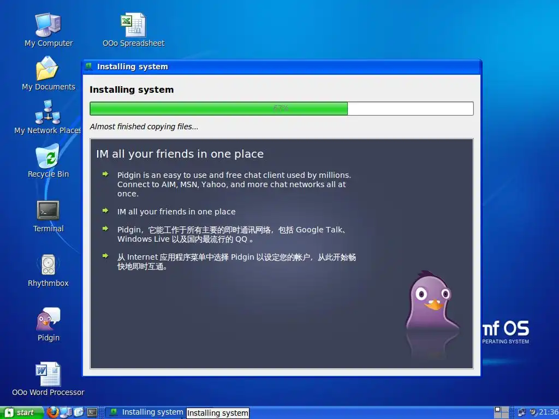Switch to the top-left workspace in pager
559x419 pixels.
[x=498, y=409]
